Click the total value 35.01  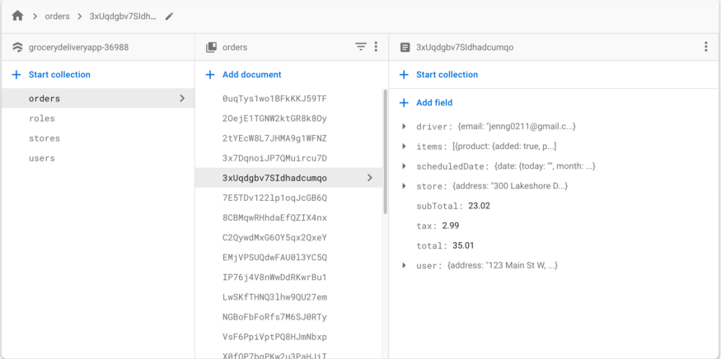(463, 245)
